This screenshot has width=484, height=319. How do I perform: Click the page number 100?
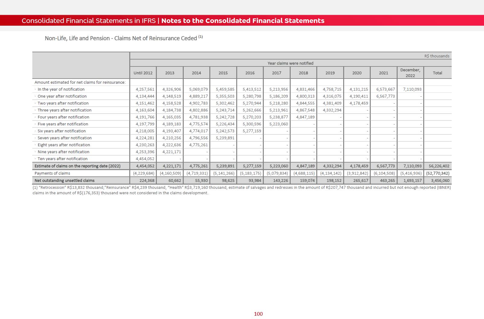pyautogui.click(x=258, y=314)
